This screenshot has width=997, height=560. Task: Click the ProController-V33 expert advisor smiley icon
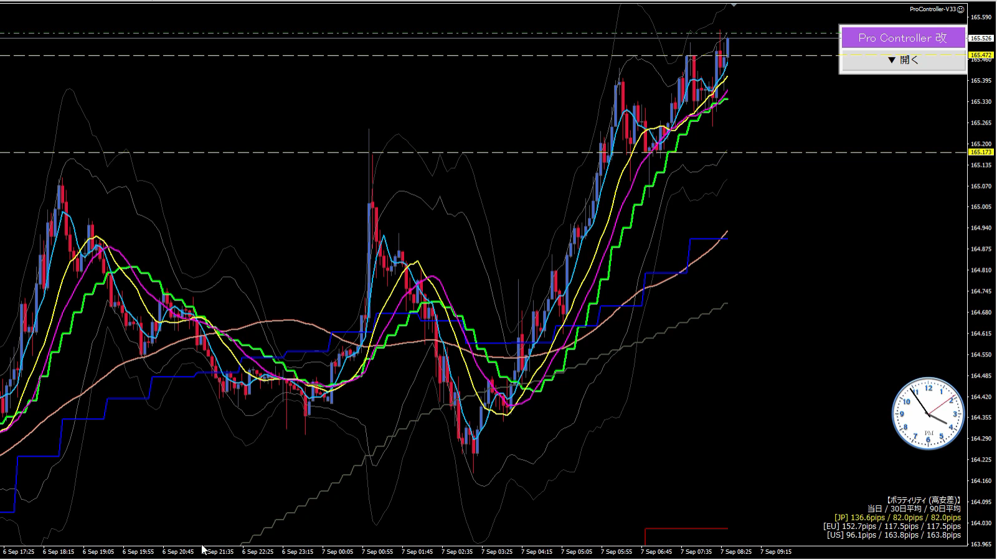coord(961,9)
